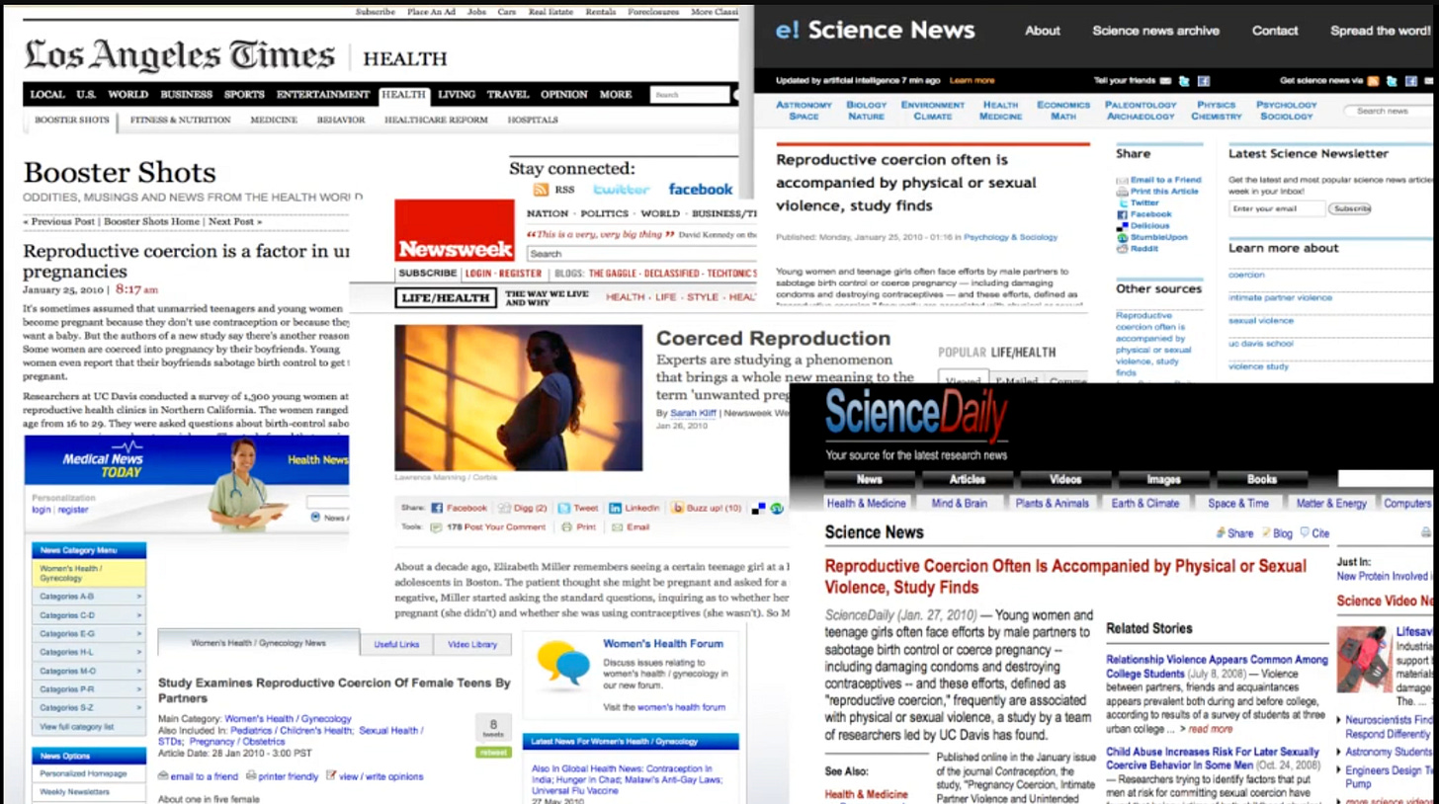
Task: Click envelope icon beside 'Tell your friends'
Action: tap(1166, 81)
